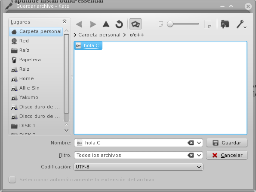The width and height of the screenshot is (256, 192).
Task: Select the Allie Sin drive
Action: pos(36,88)
